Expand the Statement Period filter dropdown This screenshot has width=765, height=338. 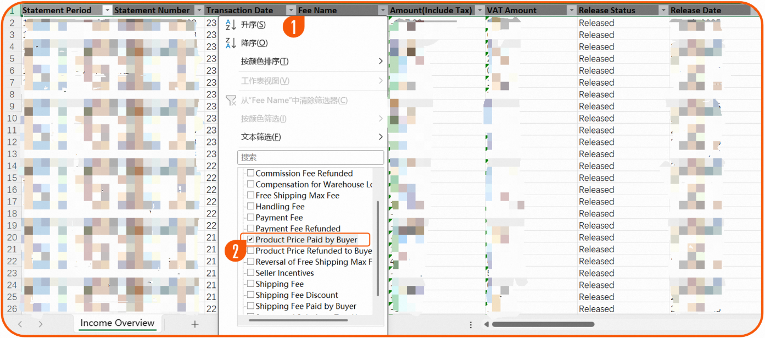(107, 10)
